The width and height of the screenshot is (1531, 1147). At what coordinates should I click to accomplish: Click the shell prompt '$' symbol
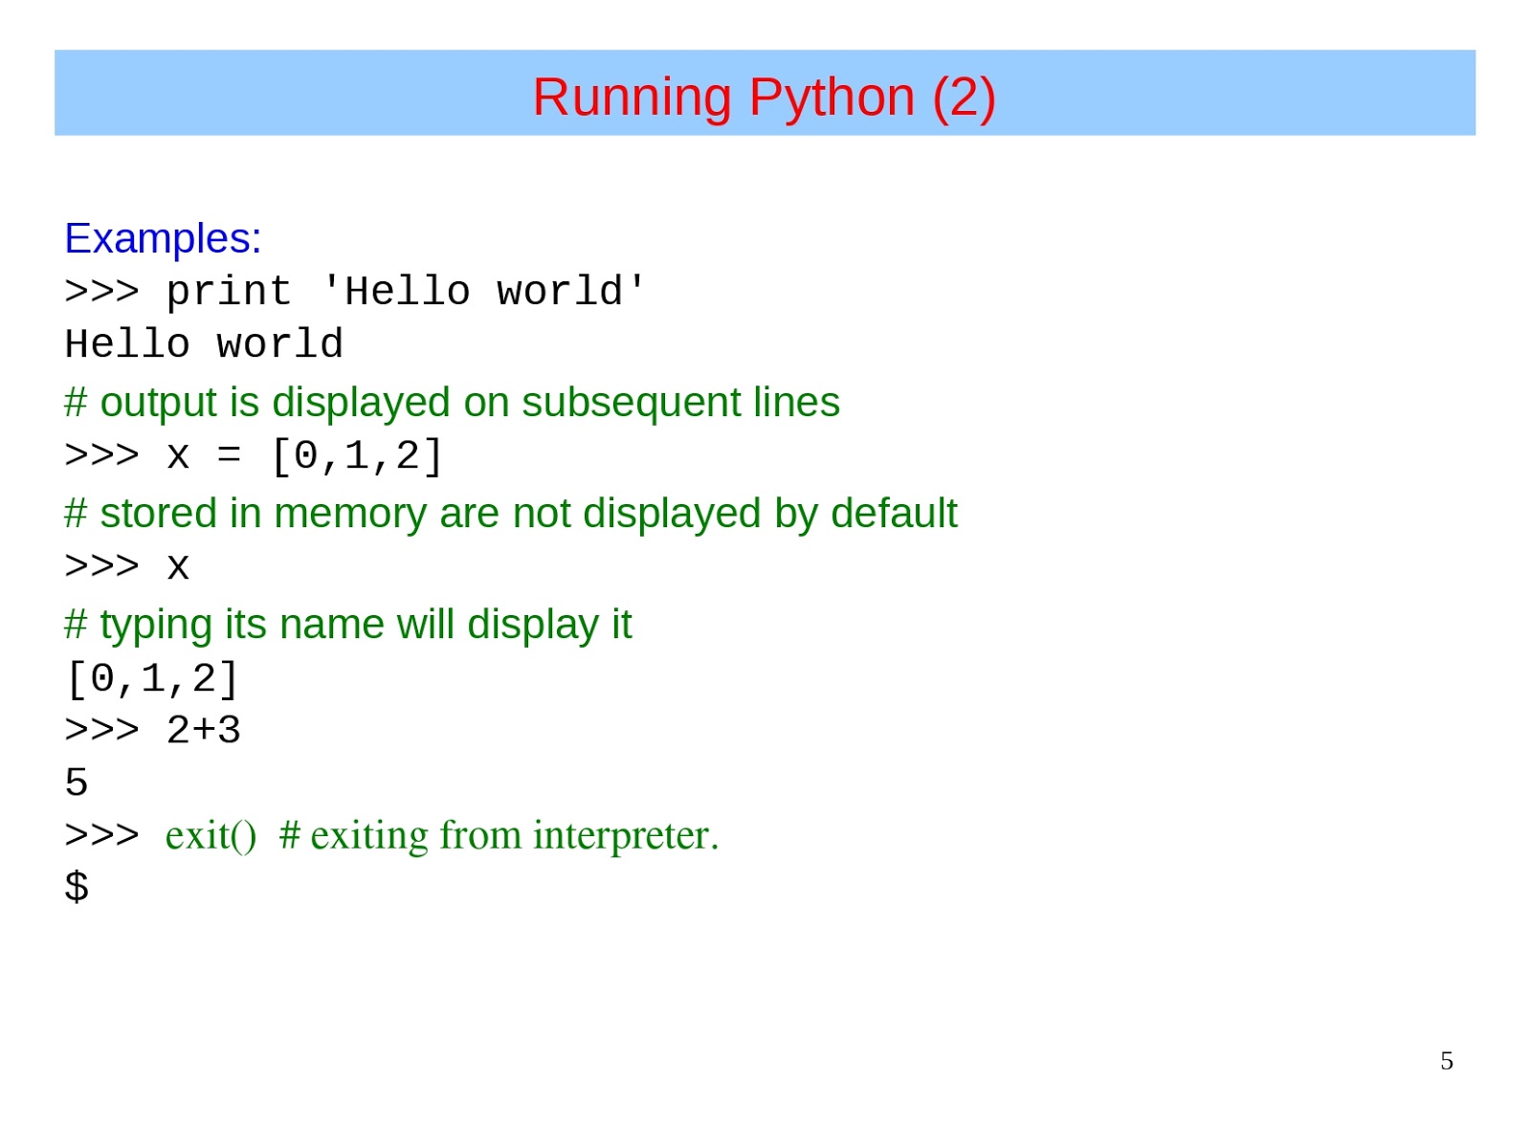click(x=76, y=888)
